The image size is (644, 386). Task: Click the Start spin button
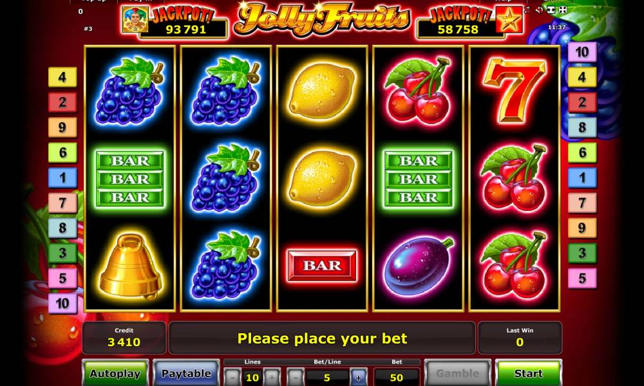pyautogui.click(x=528, y=373)
